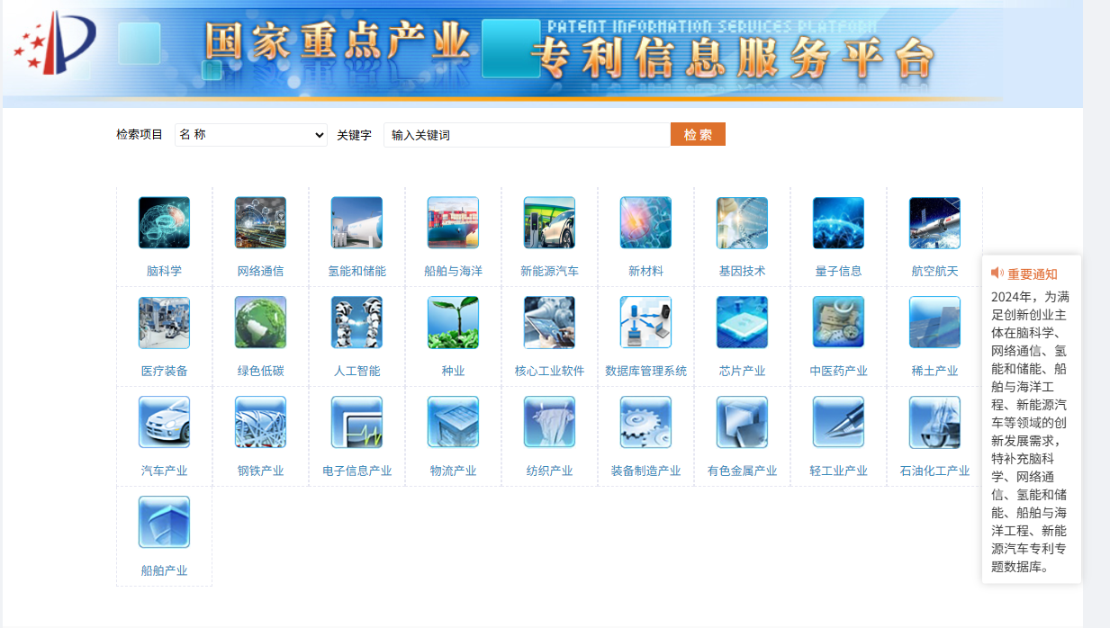Click the orange 检索 search button
The height and width of the screenshot is (628, 1110).
coord(698,134)
